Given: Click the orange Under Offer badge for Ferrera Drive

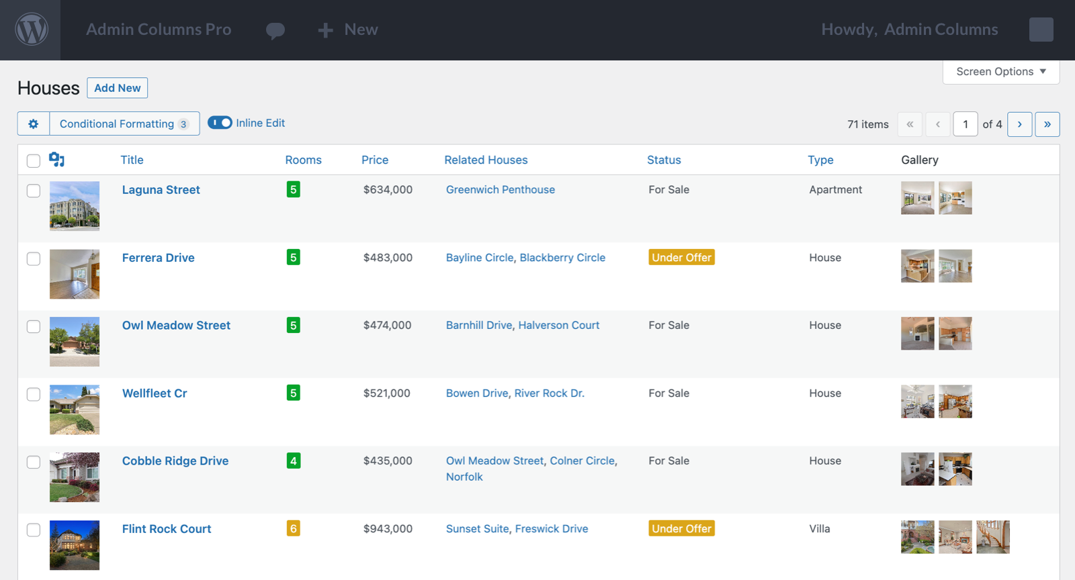Looking at the screenshot, I should pyautogui.click(x=681, y=258).
